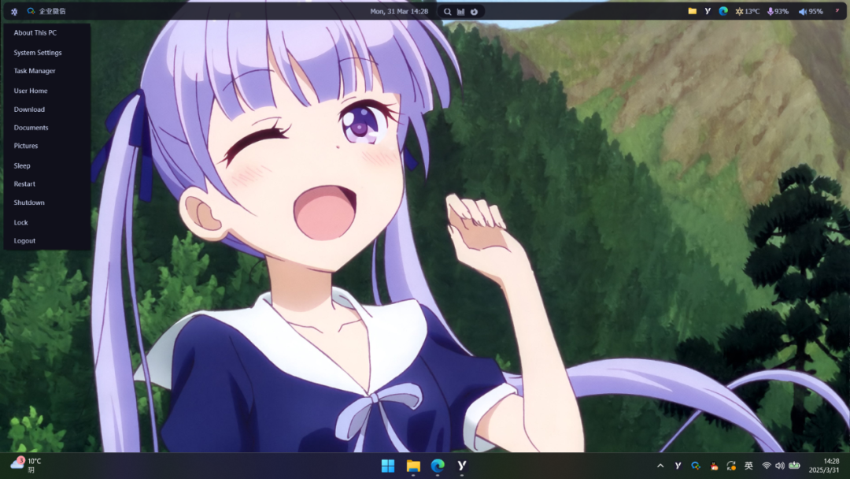Launch Task Manager from the menu
The width and height of the screenshot is (850, 479).
tap(35, 71)
